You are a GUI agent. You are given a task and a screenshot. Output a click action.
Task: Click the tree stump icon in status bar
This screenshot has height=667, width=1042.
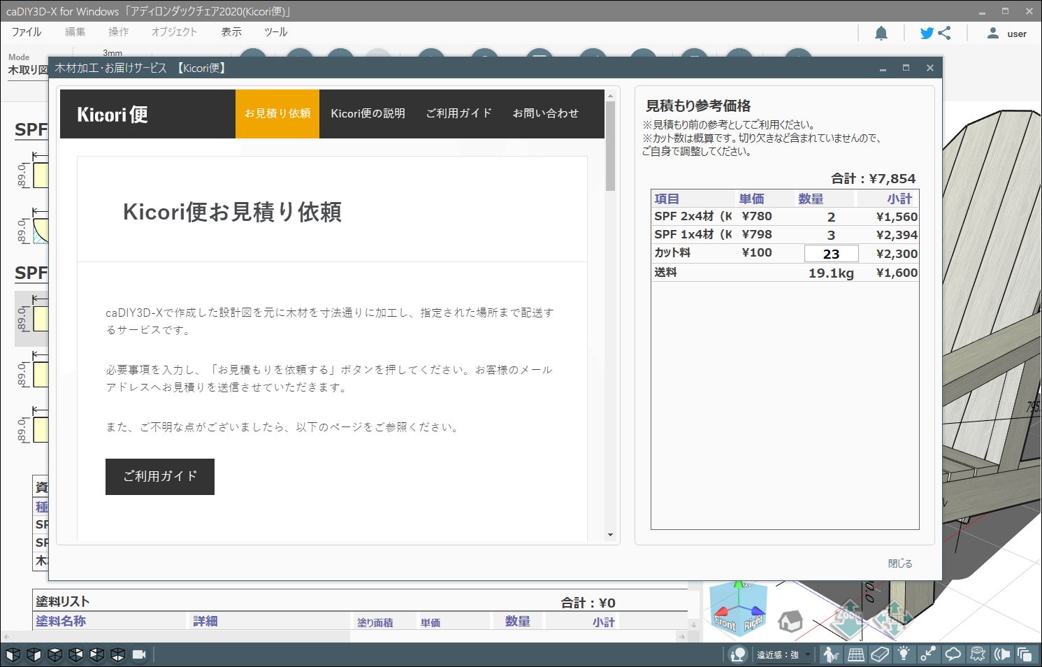pos(978,654)
